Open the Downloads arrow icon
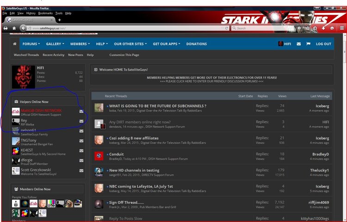 click(323, 28)
